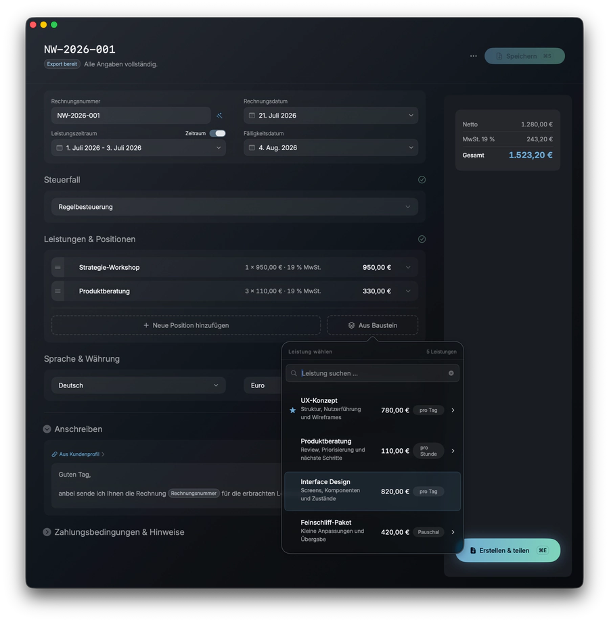Clear the Leistung suchen field
This screenshot has height=622, width=609.
(451, 373)
